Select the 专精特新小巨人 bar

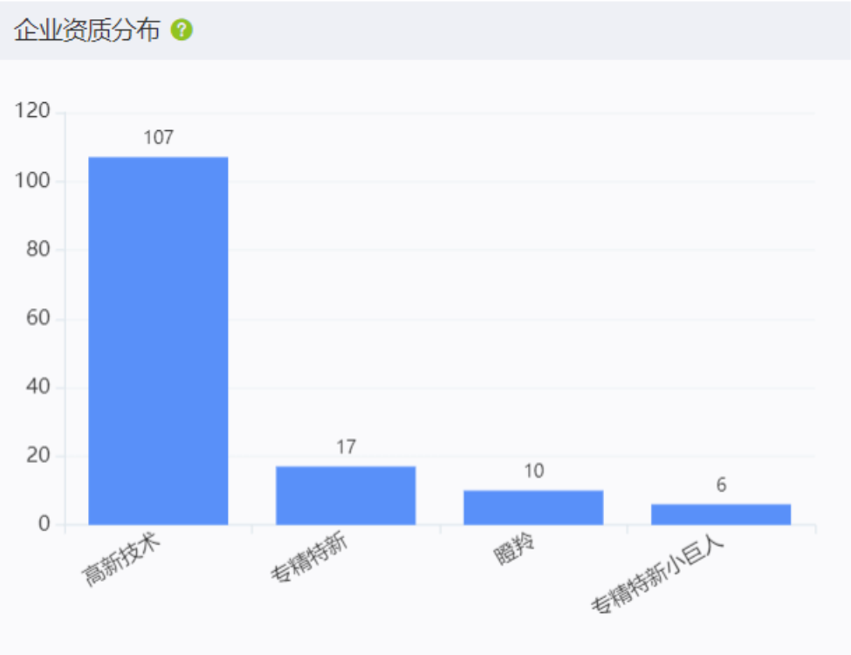(x=721, y=514)
